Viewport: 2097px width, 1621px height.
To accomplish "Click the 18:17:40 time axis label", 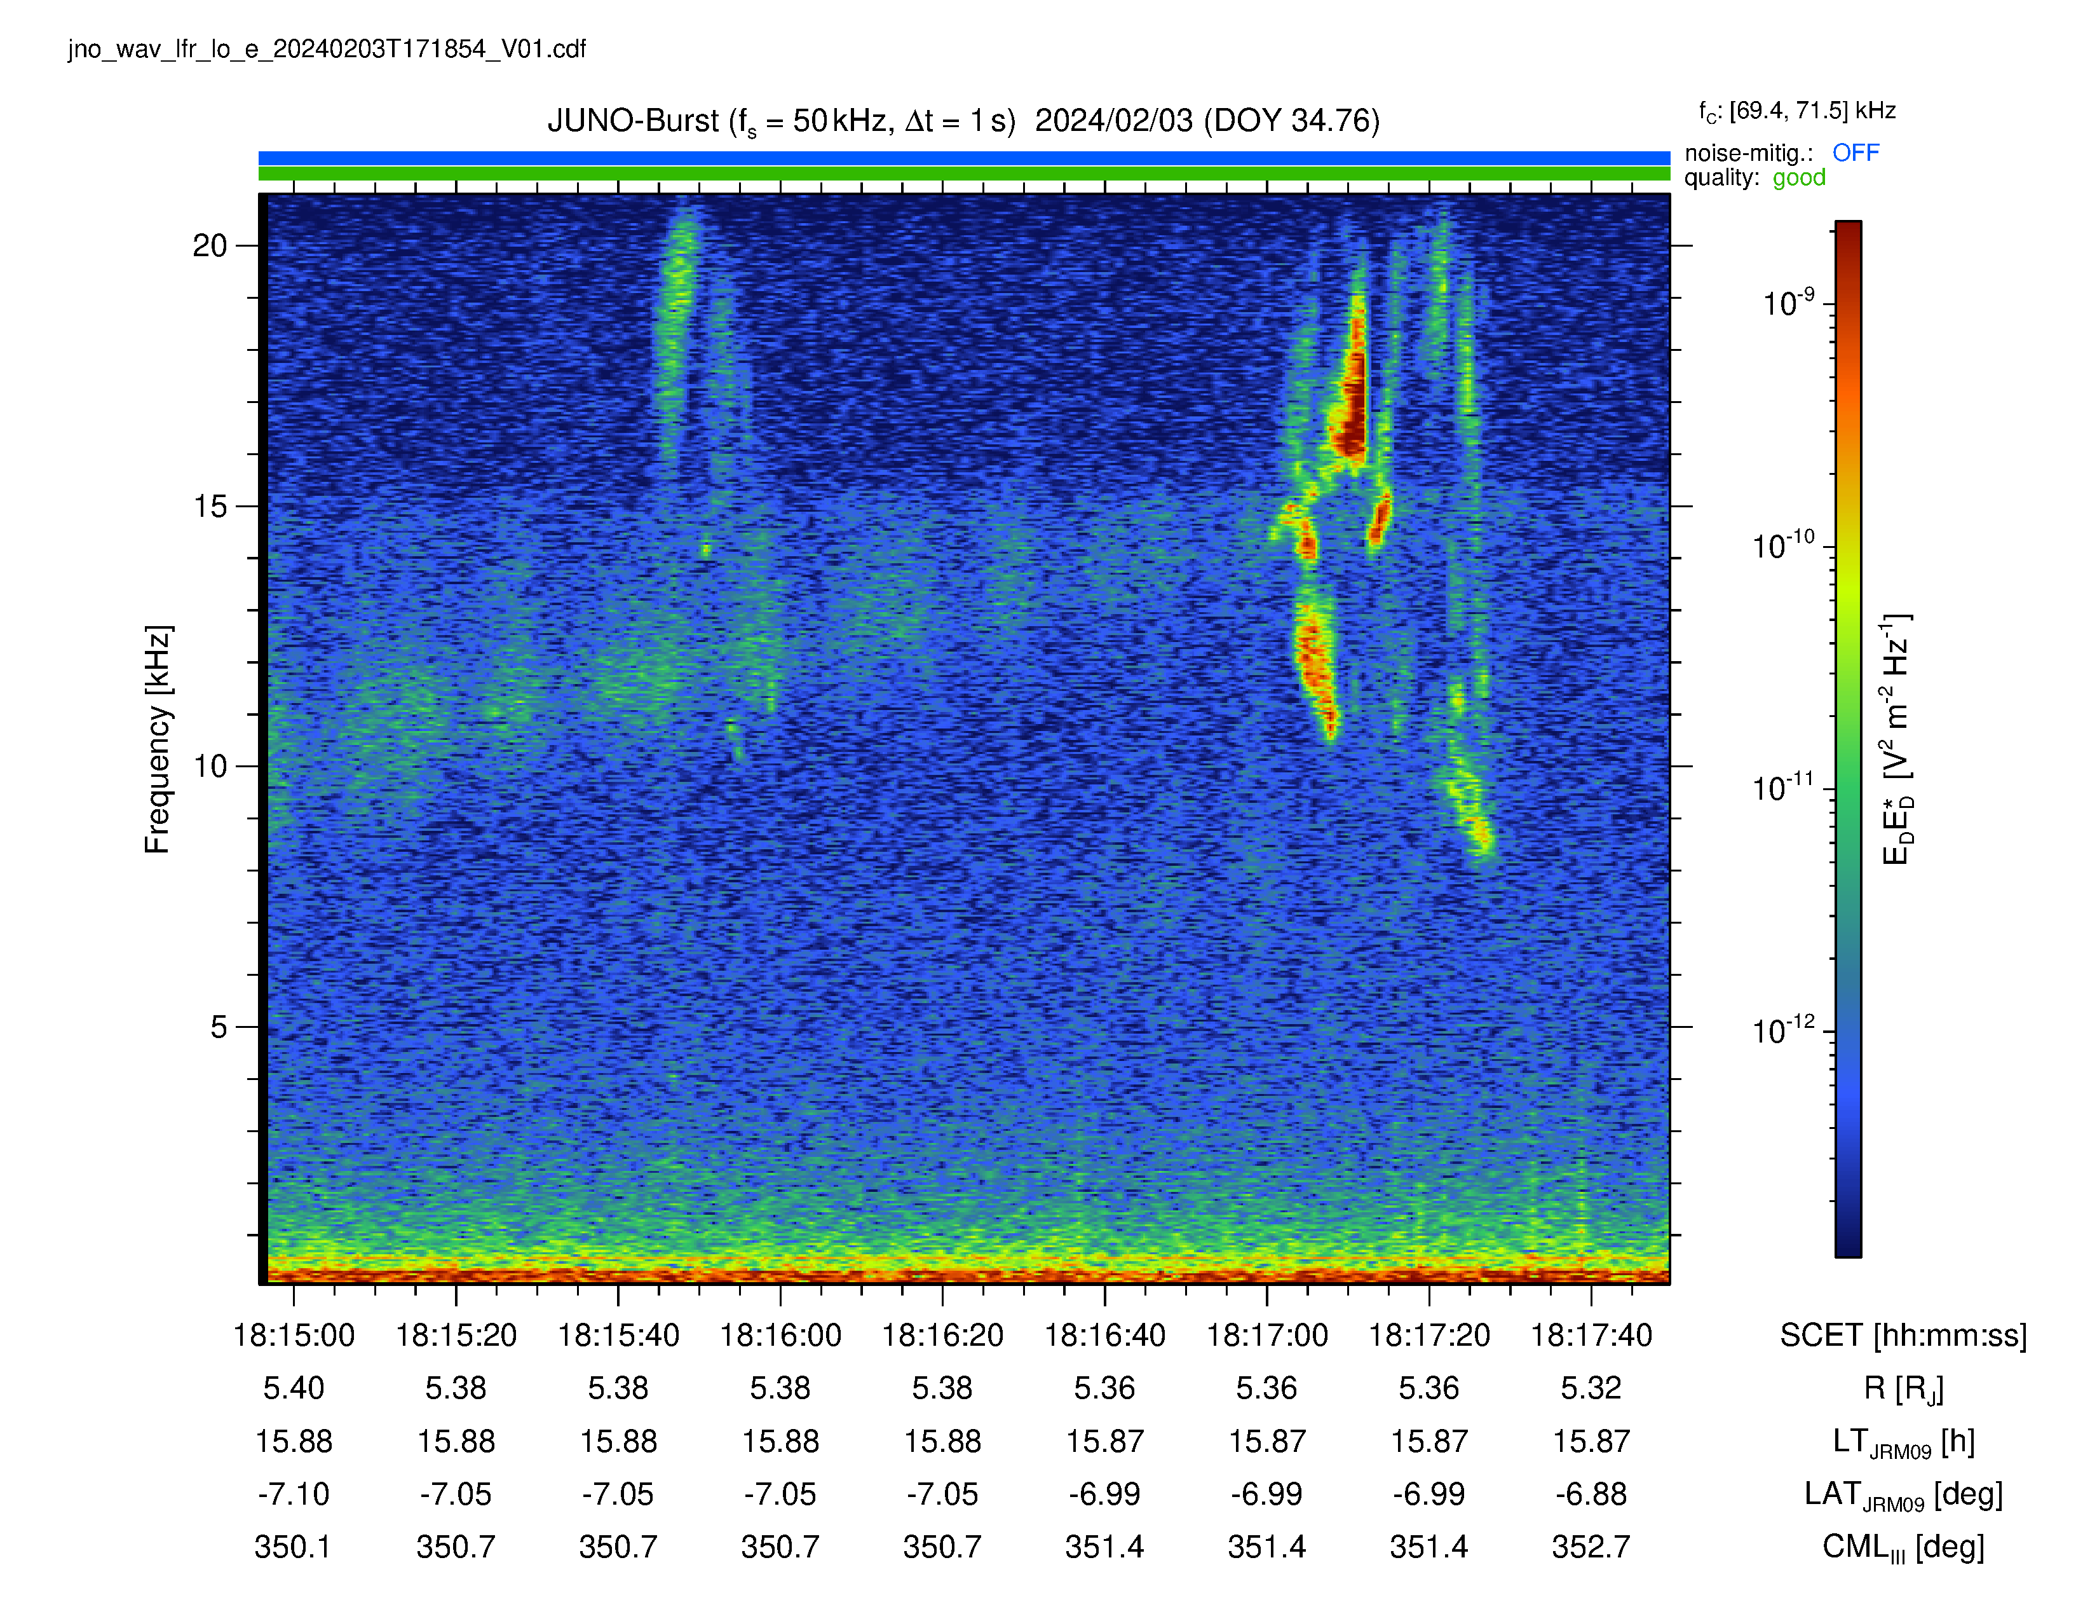I will point(1591,1335).
